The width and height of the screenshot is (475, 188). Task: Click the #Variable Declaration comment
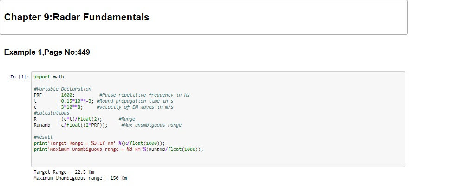point(62,89)
